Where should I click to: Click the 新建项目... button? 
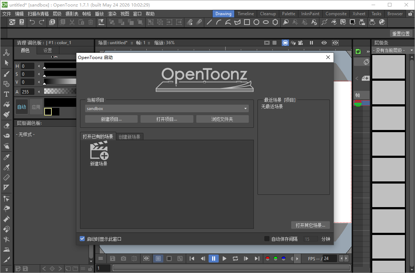[111, 119]
